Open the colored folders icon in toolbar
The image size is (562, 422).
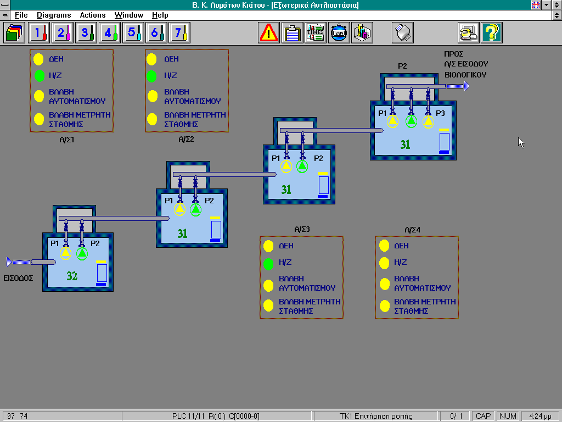point(14,33)
